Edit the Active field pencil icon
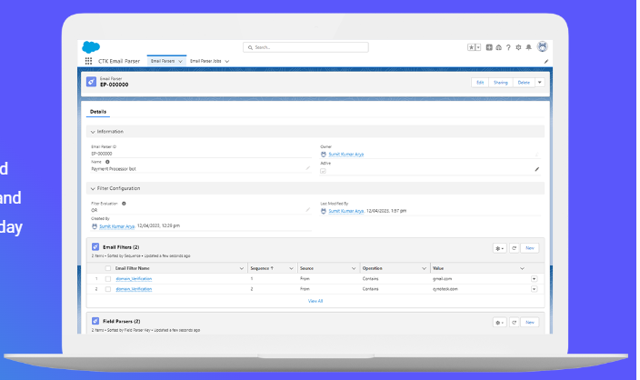The height and width of the screenshot is (380, 640). pyautogui.click(x=536, y=169)
